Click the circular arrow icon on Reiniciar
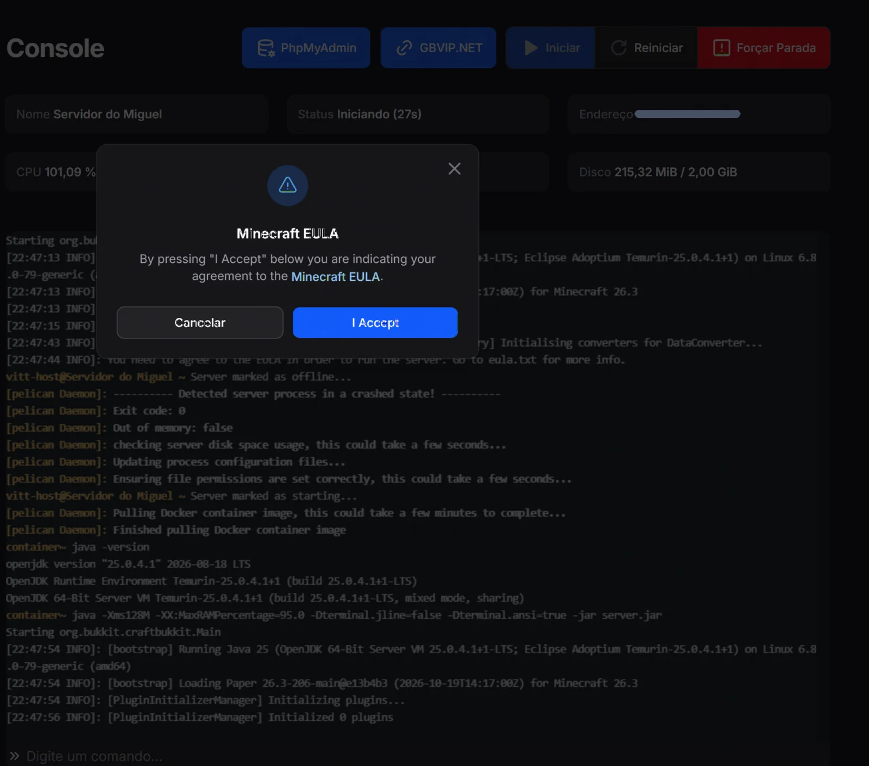Viewport: 869px width, 766px height. coord(619,48)
